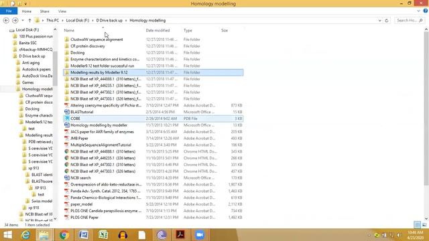This screenshot has width=429, height=241.
Task: Select Local Disk (F:) in navigation pane
Action: click(x=27, y=29)
